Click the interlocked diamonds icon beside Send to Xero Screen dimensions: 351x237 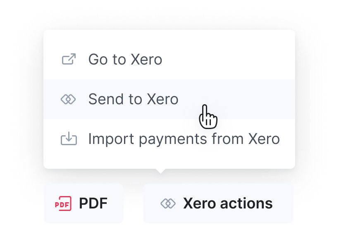pos(68,99)
